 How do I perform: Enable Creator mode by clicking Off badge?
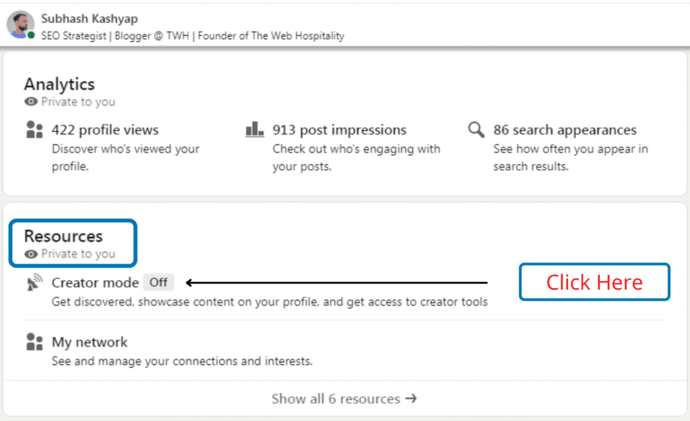pyautogui.click(x=158, y=282)
